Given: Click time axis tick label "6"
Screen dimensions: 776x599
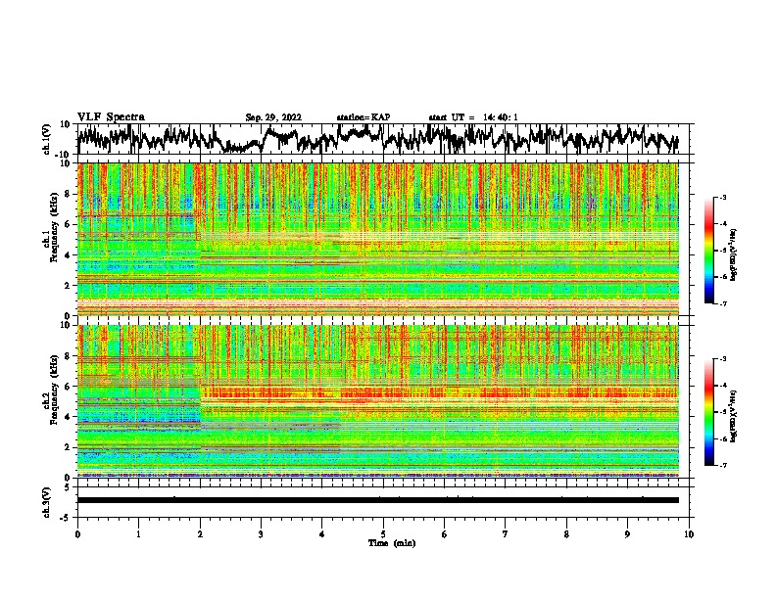Looking at the screenshot, I should coord(445,534).
